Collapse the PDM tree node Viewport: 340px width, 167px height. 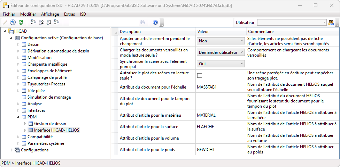point(18,117)
